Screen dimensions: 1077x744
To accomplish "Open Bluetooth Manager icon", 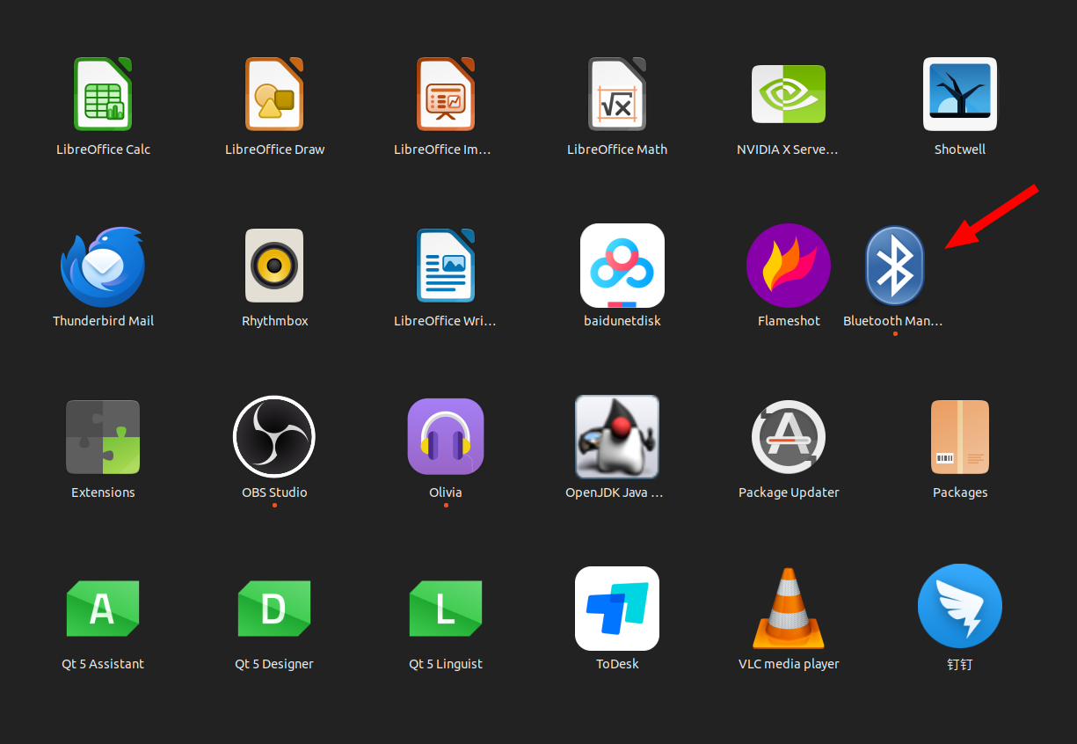I will [x=895, y=266].
